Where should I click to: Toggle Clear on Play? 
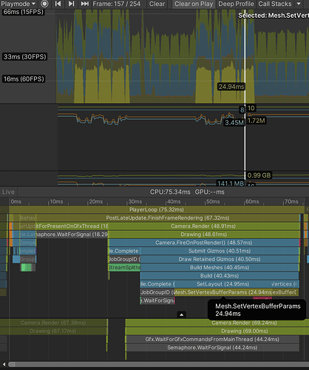coord(194,4)
